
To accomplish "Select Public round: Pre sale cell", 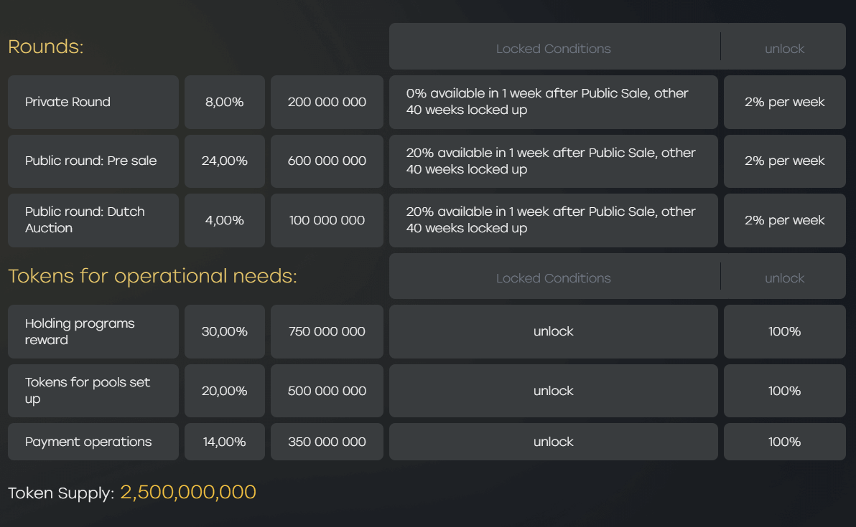I will pos(93,161).
